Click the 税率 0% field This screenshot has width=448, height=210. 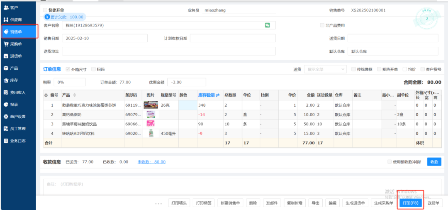tap(70, 82)
